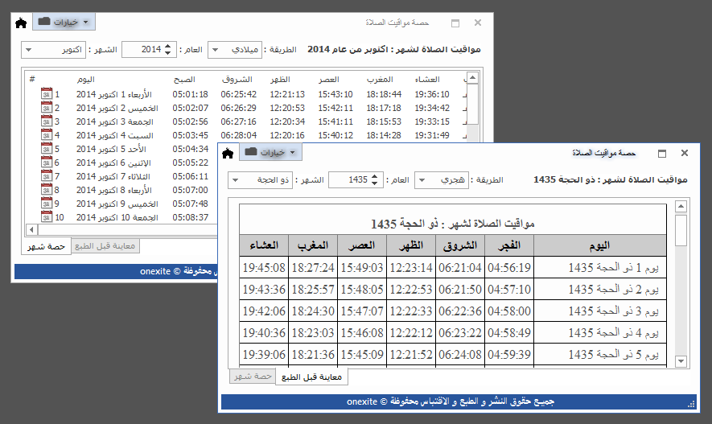Click calendar icon for row 6 in back window
The height and width of the screenshot is (424, 712).
47,162
